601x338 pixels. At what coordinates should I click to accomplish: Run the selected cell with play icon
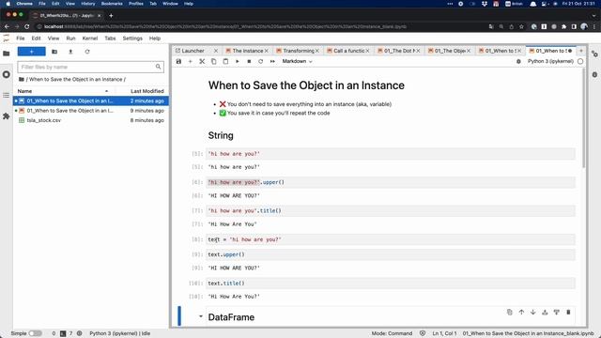tap(238, 61)
